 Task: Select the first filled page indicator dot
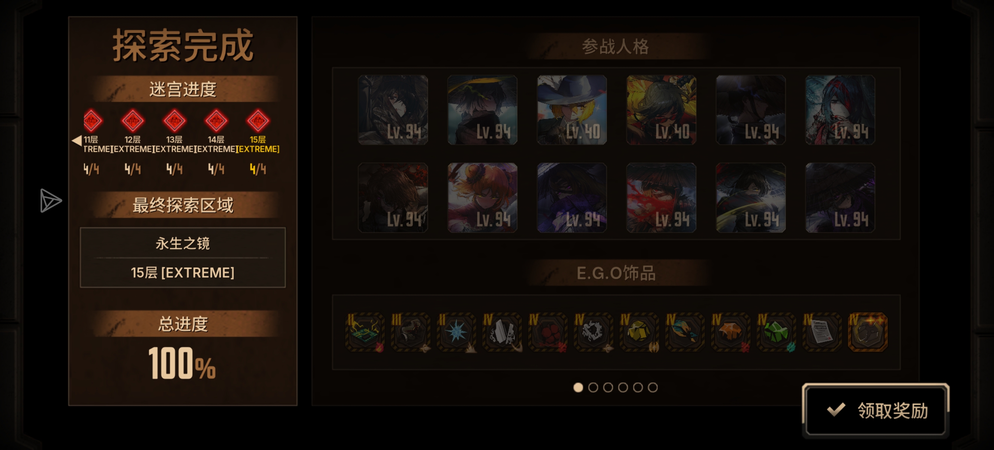pyautogui.click(x=578, y=387)
